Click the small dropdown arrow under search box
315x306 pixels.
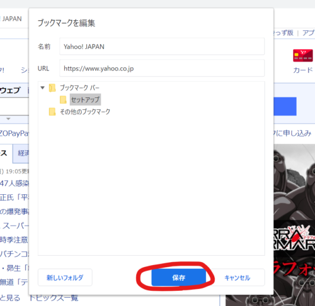tap(8, 119)
